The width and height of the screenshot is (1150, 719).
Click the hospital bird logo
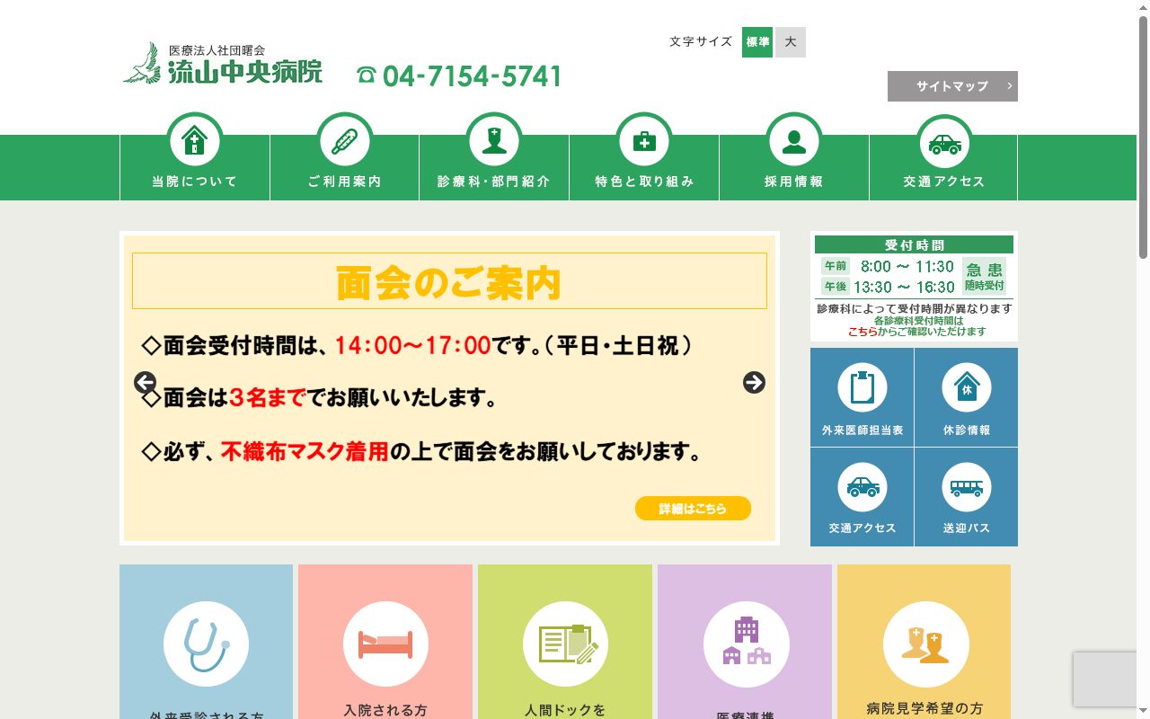[x=144, y=63]
